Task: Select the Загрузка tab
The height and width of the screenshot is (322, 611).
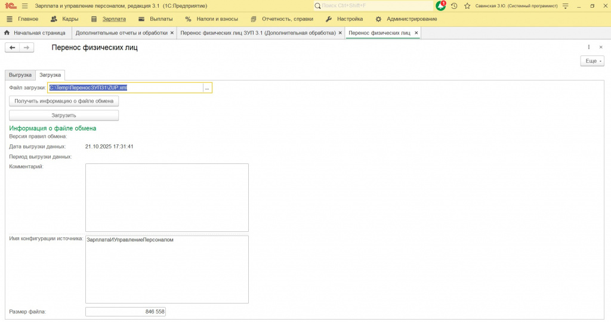Action: [50, 75]
